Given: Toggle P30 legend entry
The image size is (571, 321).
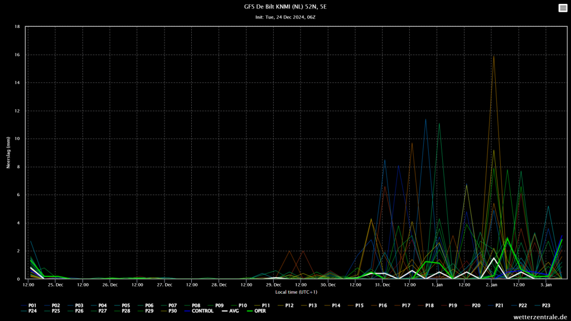Looking at the screenshot, I should pyautogui.click(x=169, y=311).
